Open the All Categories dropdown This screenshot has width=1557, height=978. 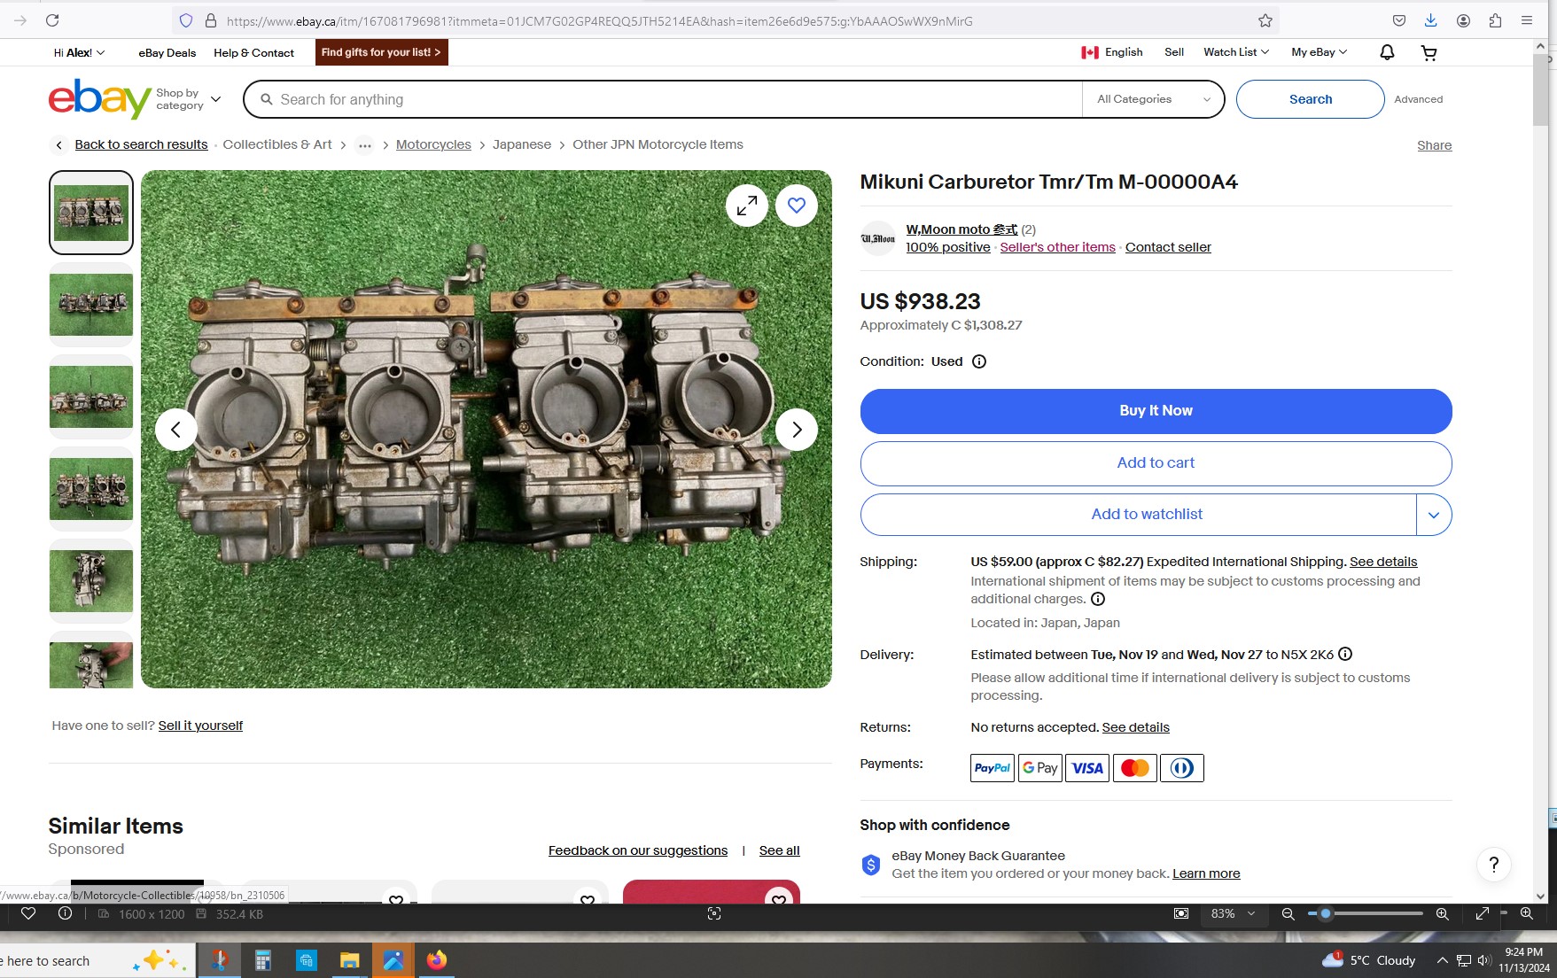coord(1152,99)
